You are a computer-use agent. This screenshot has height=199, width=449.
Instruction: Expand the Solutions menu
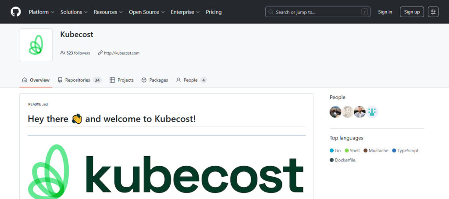pyautogui.click(x=74, y=12)
